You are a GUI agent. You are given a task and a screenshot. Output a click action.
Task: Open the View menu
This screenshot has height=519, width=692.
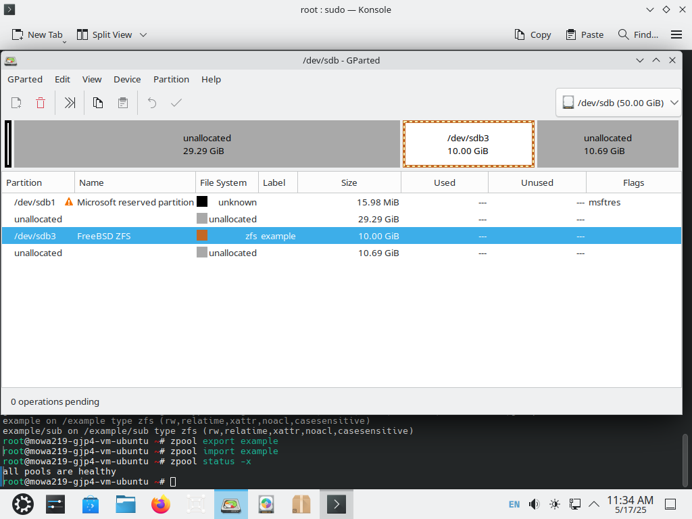[92, 80]
